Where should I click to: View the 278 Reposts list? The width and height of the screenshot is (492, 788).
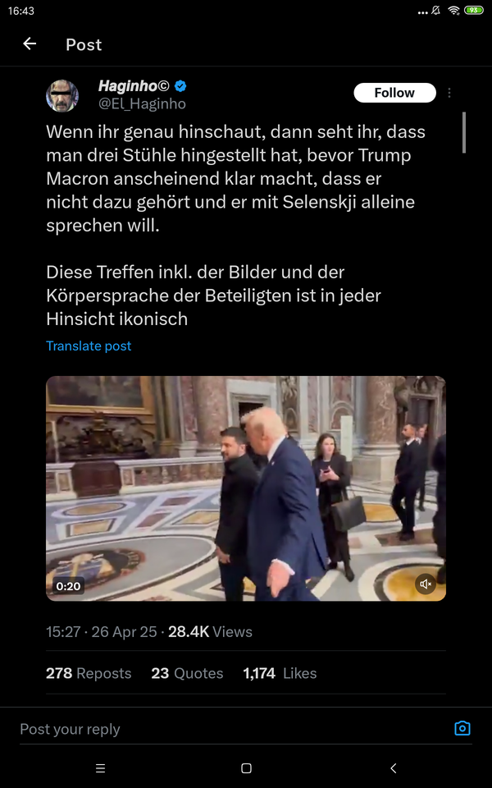pos(89,673)
